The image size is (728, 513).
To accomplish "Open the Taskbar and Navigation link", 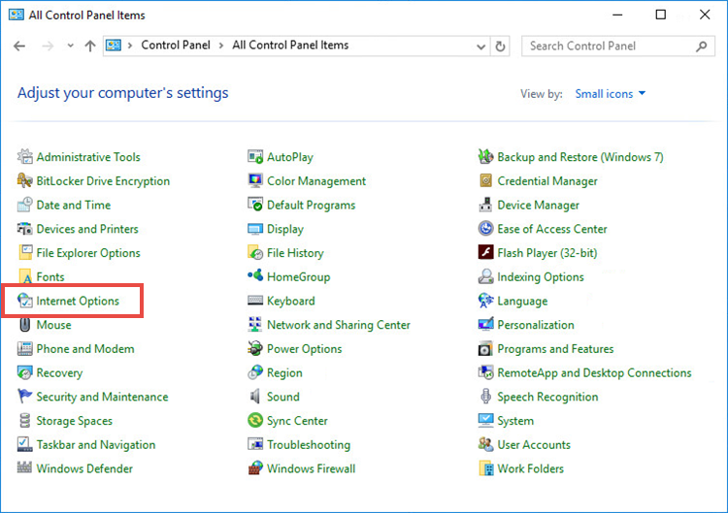I will [x=96, y=445].
